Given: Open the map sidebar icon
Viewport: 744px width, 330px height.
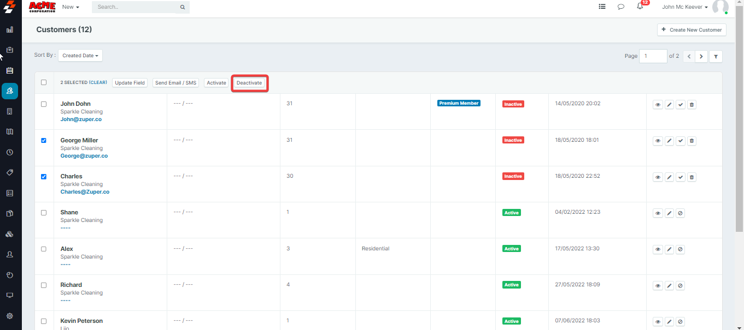Looking at the screenshot, I should pyautogui.click(x=10, y=131).
